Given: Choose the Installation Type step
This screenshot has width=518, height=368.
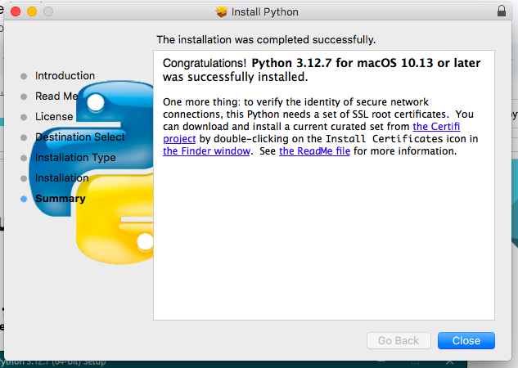Looking at the screenshot, I should click(x=75, y=158).
